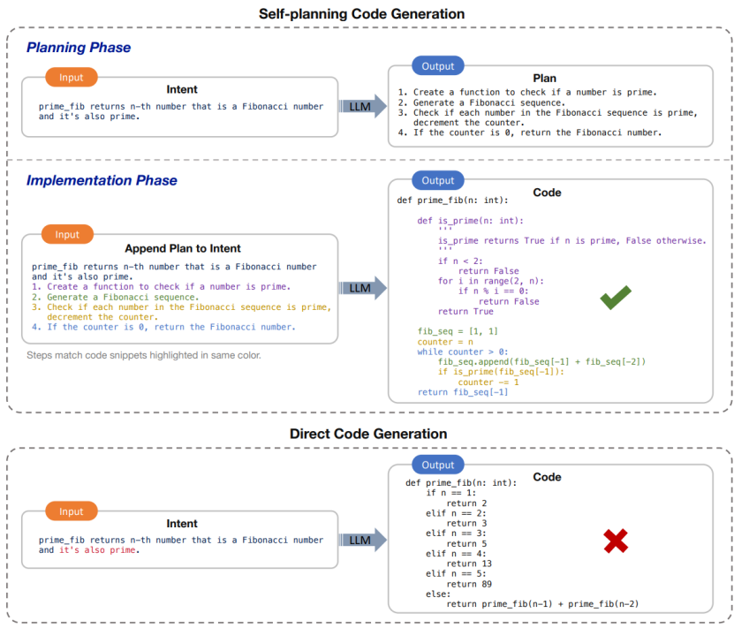Image resolution: width=734 pixels, height=628 pixels.
Task: Click the 'return 3' line
Action: 466,524
